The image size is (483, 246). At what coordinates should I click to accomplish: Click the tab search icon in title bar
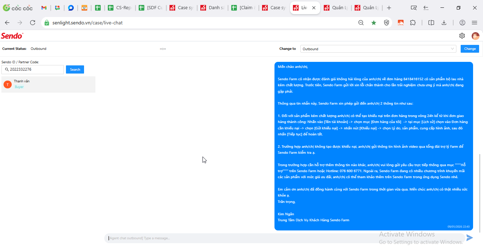tap(413, 8)
